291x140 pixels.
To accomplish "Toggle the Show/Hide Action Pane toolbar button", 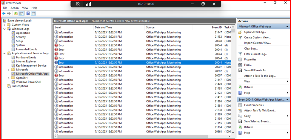I will (33, 13).
